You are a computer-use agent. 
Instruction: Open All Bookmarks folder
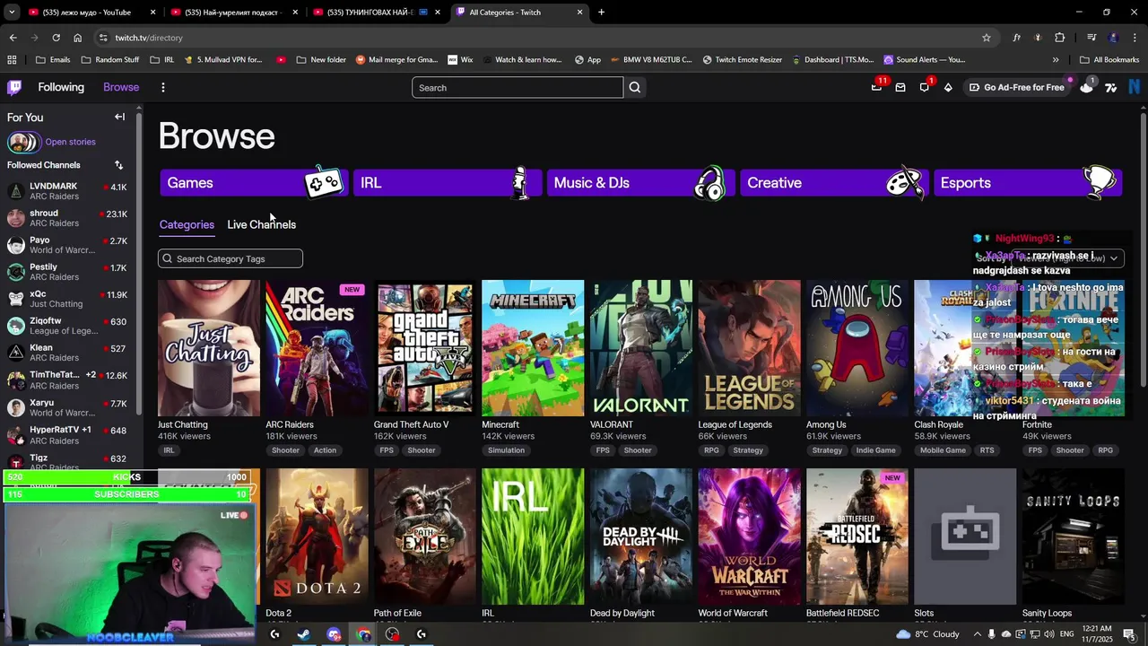click(x=1109, y=60)
